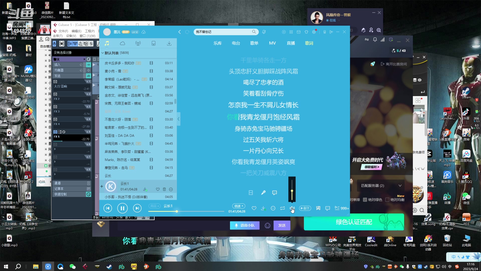Toggle send slot s3 FX 3 power button

[55, 107]
